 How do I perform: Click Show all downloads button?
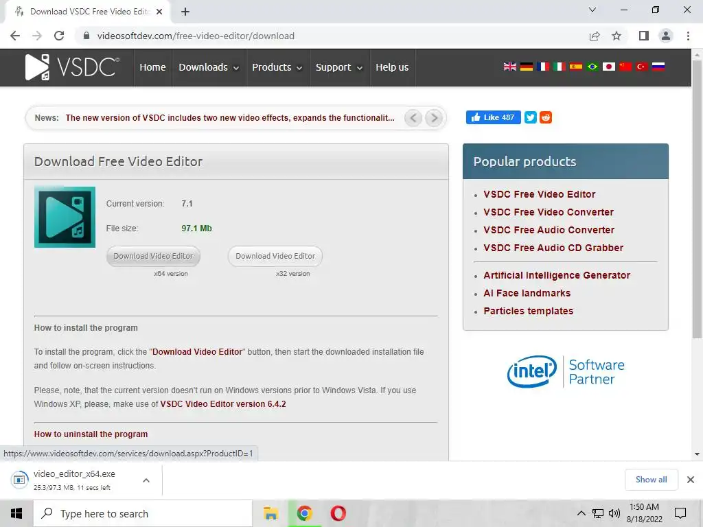pos(651,480)
